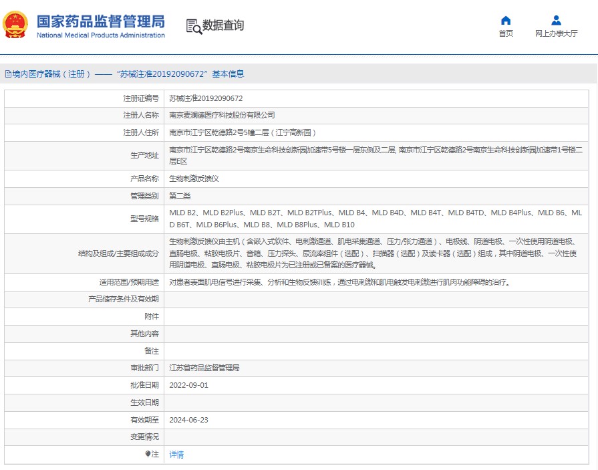Open the 详情 link
The image size is (598, 470).
click(176, 455)
